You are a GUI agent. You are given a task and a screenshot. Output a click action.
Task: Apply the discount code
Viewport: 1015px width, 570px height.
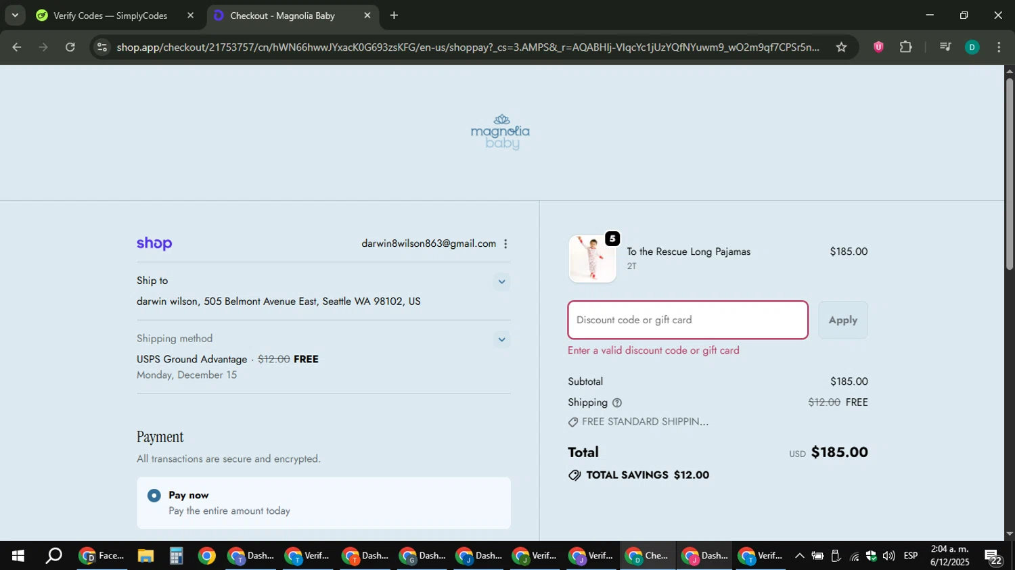843,320
